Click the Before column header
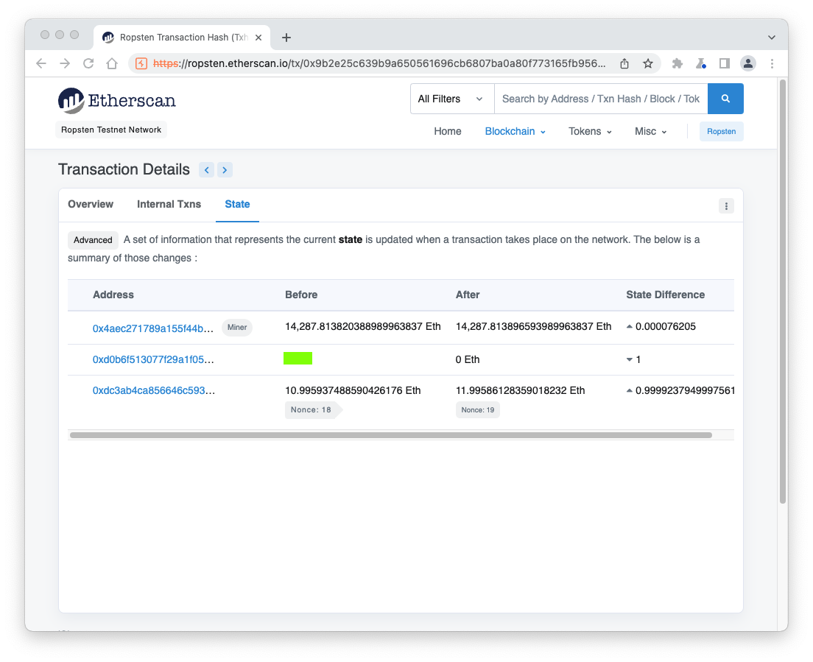 (301, 295)
